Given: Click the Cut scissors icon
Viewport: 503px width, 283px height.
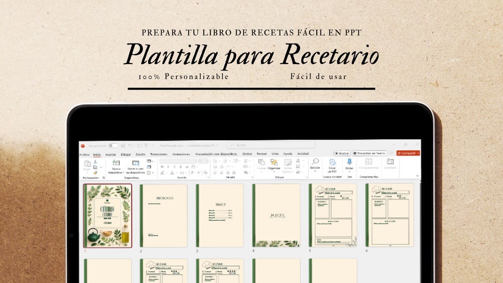Looking at the screenshot, I should click(95, 162).
